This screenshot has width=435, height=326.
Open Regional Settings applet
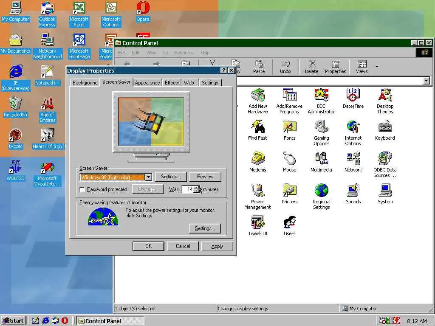click(x=321, y=196)
